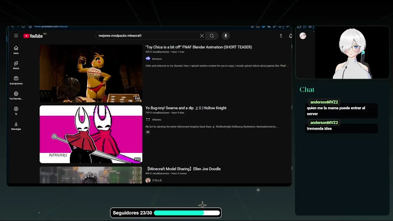
Task: Open options menu for Toy Chica video
Action: (x=291, y=47)
